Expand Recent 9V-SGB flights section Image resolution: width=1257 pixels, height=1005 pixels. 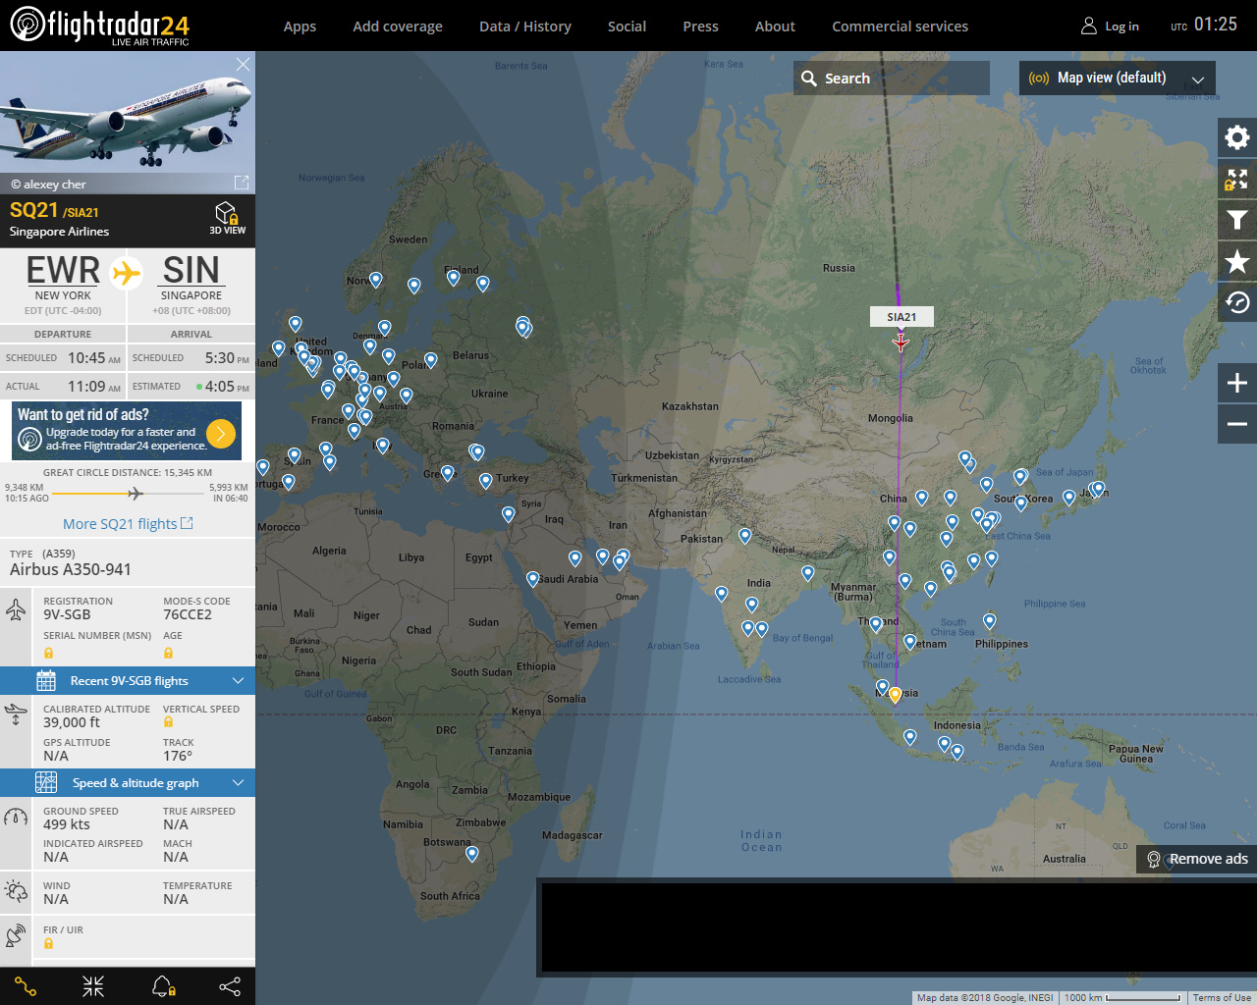128,680
